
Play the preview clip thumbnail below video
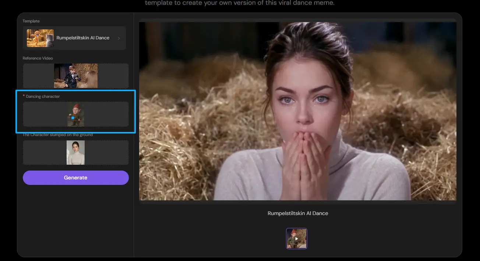point(297,239)
